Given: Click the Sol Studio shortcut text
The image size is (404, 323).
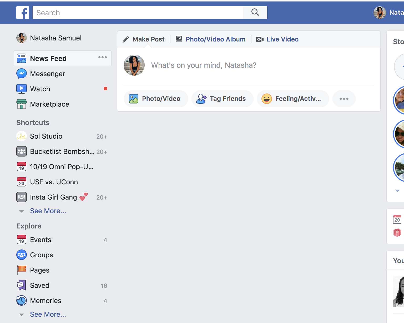Looking at the screenshot, I should coord(46,136).
